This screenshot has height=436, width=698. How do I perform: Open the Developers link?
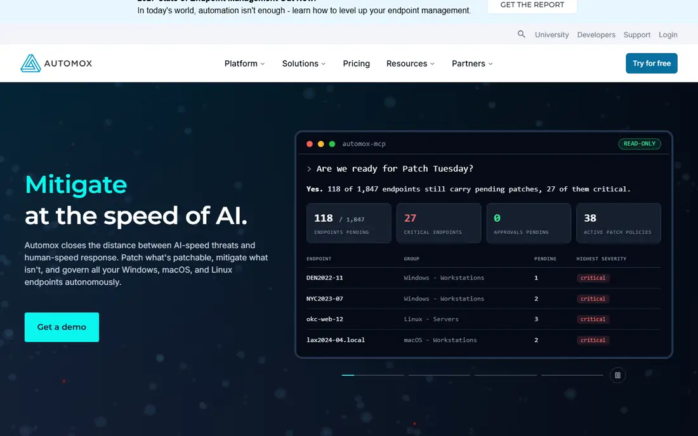[x=596, y=35]
